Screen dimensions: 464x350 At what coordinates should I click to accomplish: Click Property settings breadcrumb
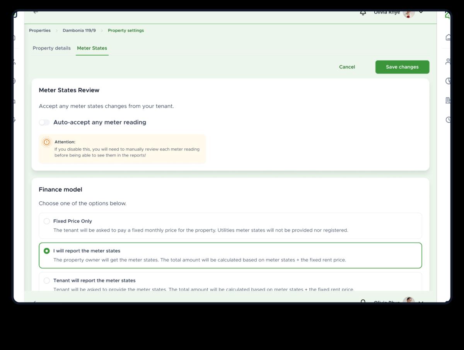coord(126,31)
